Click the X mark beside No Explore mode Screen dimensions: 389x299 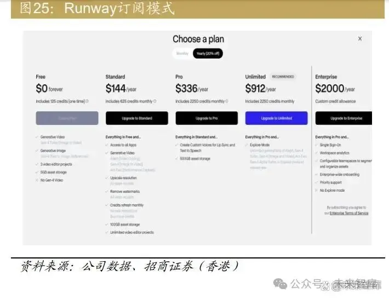click(316, 190)
